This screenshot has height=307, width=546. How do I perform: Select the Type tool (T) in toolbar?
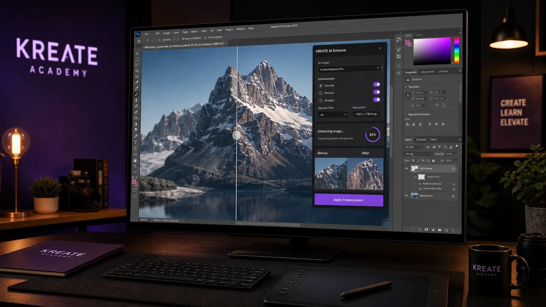[x=135, y=142]
